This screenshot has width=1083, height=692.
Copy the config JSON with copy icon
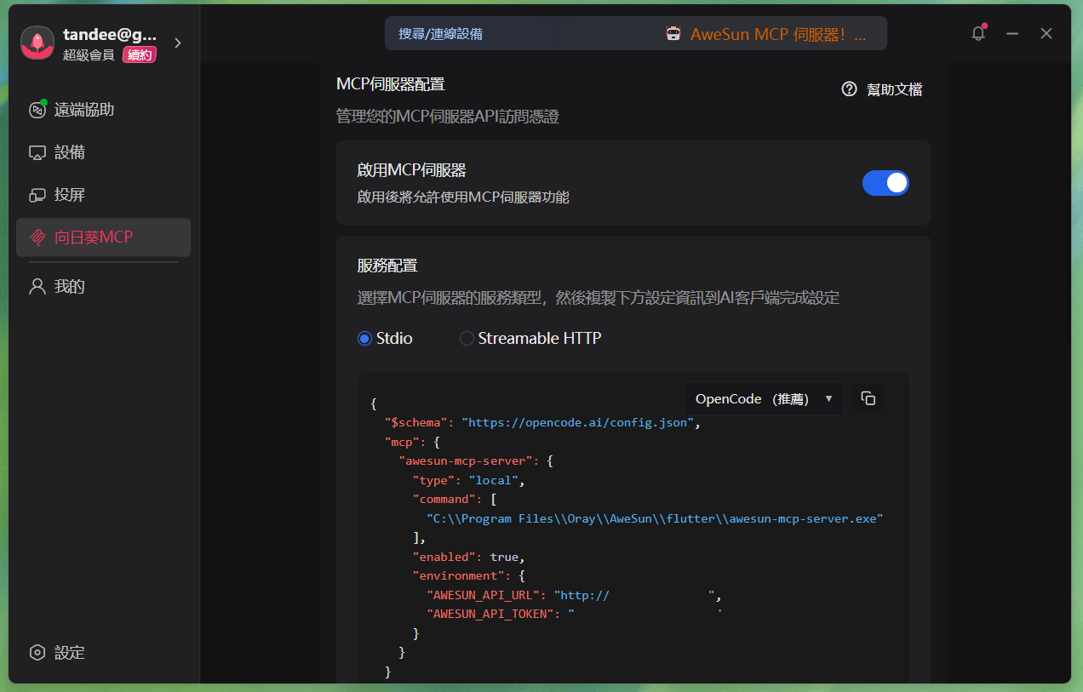(868, 398)
